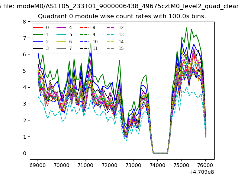The height and width of the screenshot is (179, 238).
Task: Click the y-axis tick label 0
Action: tap(25, 153)
